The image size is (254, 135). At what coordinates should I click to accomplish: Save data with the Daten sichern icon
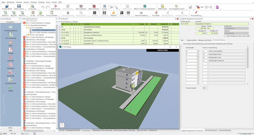[19, 6]
